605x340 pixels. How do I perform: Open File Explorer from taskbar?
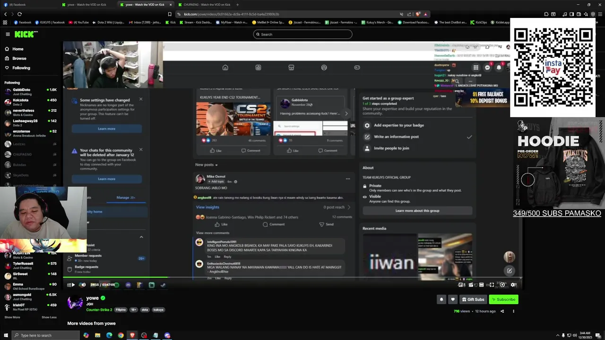(97, 335)
